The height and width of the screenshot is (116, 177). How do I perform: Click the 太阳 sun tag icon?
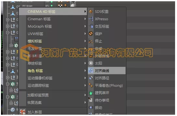pos(91,63)
